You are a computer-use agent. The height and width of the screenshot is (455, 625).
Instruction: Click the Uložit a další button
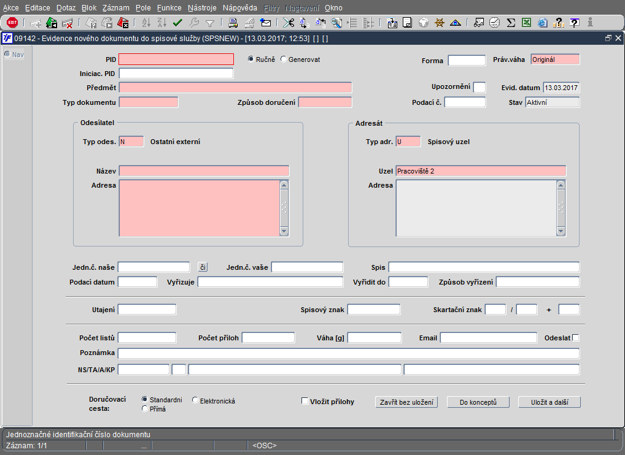pos(548,402)
